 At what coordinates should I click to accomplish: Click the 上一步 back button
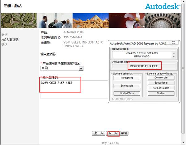click(x=99, y=133)
